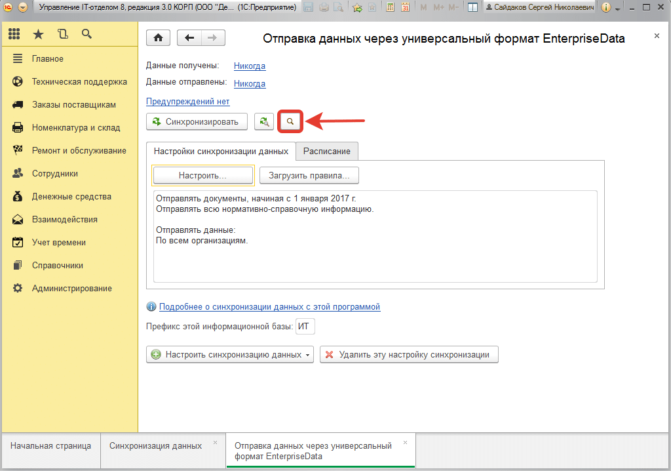Open the calendar icon in title bar
Viewport: 671px width, 471px height.
pyautogui.click(x=405, y=7)
